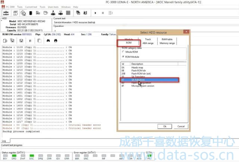Click the stop test icon

tap(103, 13)
